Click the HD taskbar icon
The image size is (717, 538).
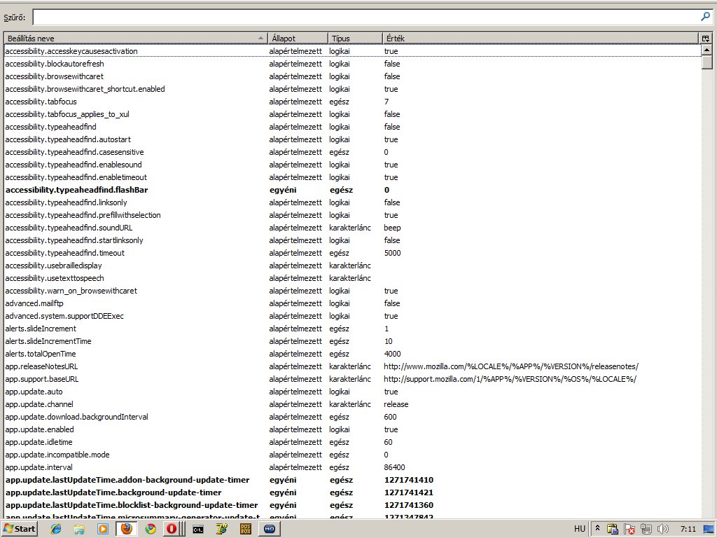pos(270,529)
